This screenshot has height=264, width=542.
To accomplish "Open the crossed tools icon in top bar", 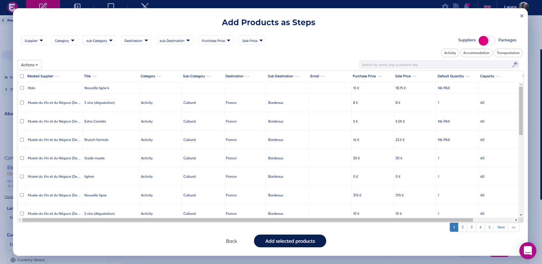I will [x=145, y=6].
